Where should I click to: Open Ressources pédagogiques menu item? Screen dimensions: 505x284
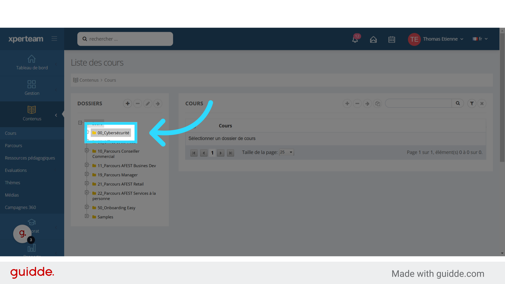30,158
